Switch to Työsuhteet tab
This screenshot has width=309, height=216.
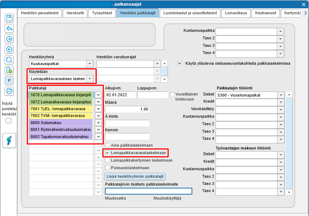coord(102,13)
